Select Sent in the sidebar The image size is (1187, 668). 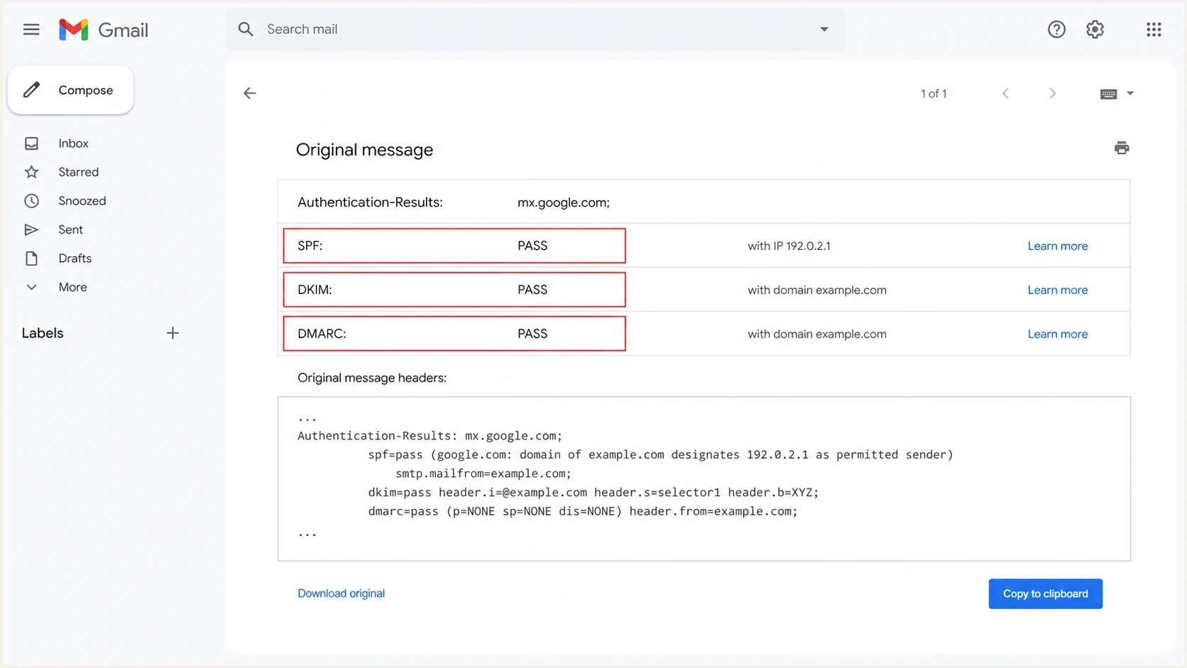(70, 229)
